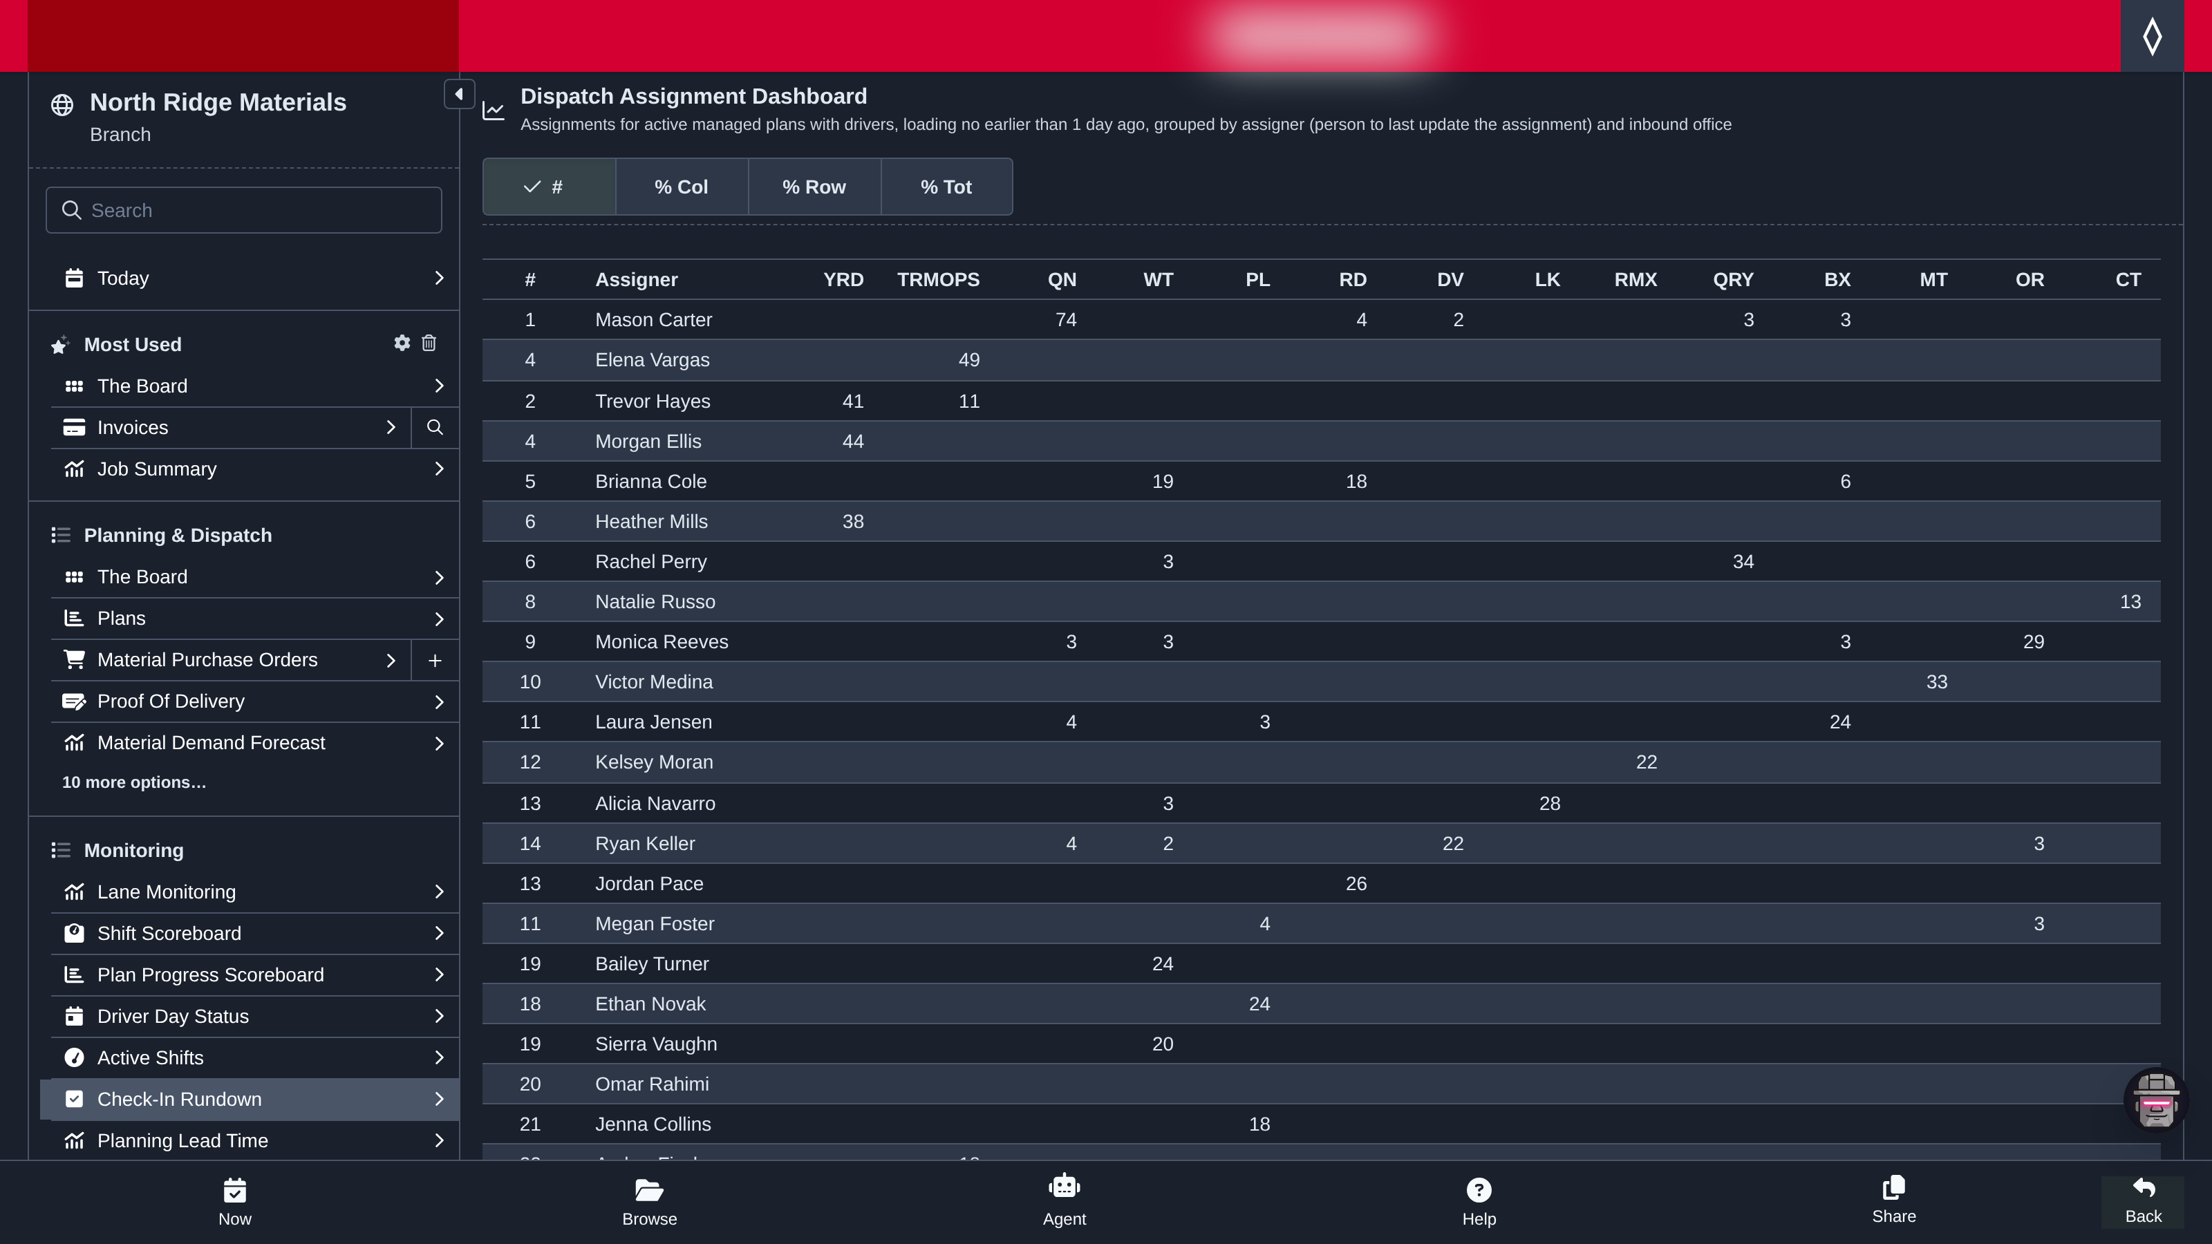Expand Job Summary chevron

click(x=439, y=470)
